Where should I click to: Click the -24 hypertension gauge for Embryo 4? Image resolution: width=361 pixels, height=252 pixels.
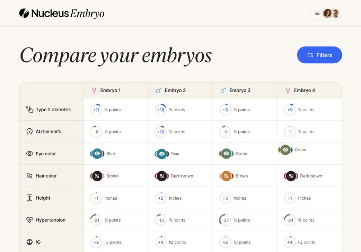pyautogui.click(x=290, y=220)
